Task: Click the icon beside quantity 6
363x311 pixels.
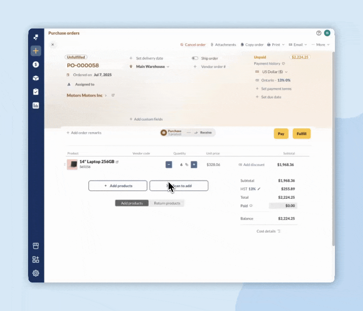Action: point(187,165)
